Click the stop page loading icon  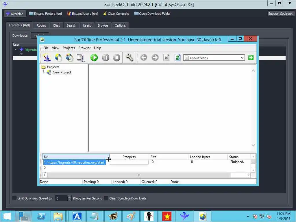click(x=166, y=58)
